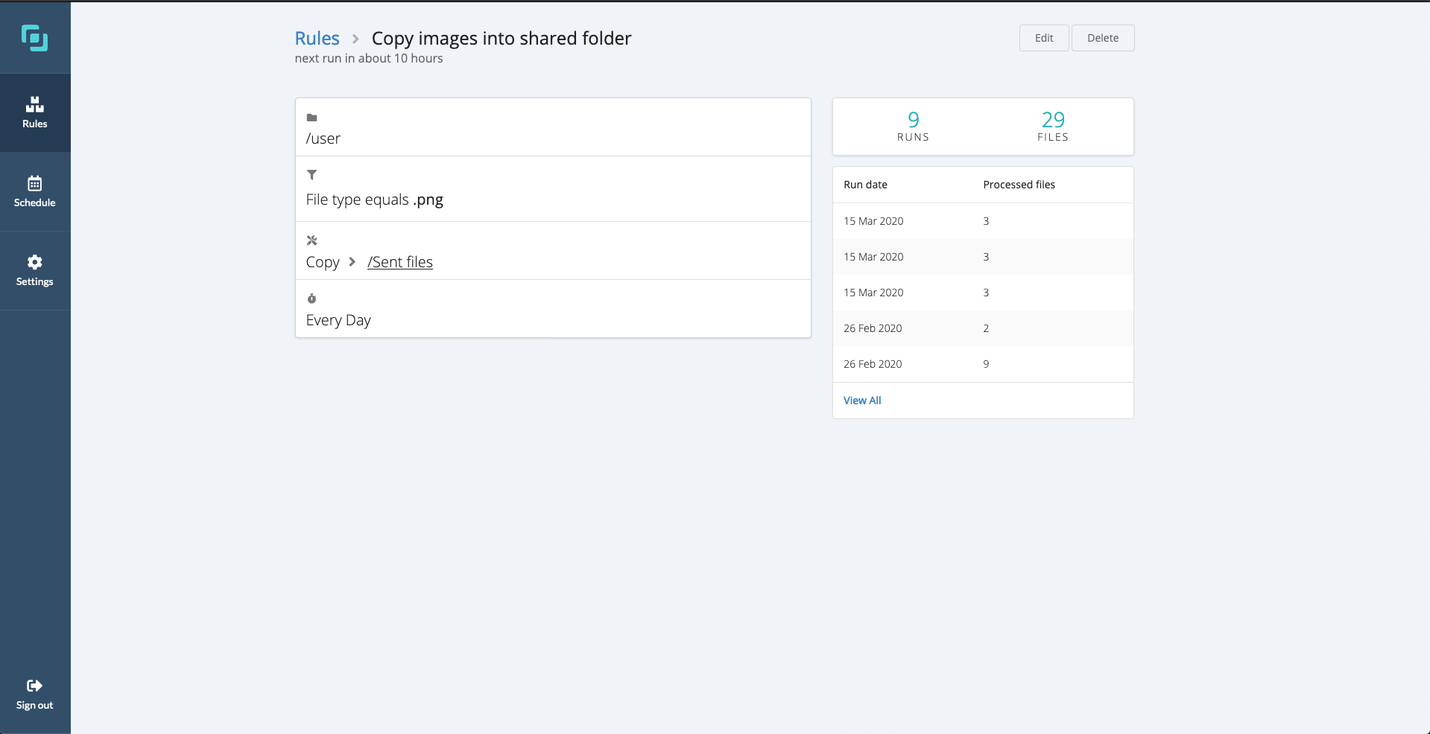Click the app logo at the top left

(35, 37)
